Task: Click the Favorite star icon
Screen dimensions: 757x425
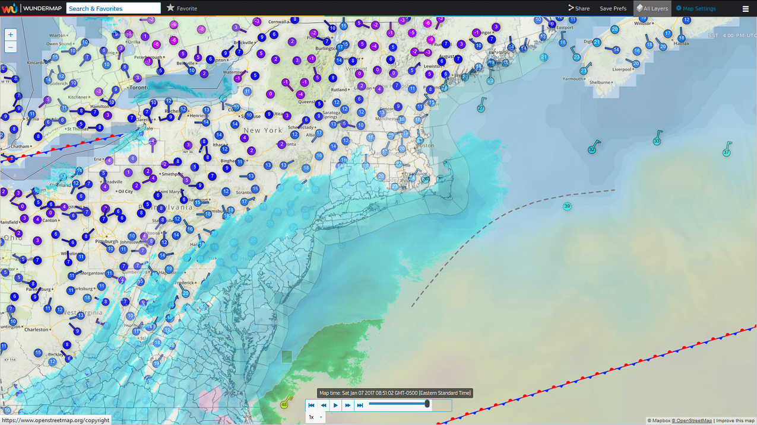Action: coord(172,8)
